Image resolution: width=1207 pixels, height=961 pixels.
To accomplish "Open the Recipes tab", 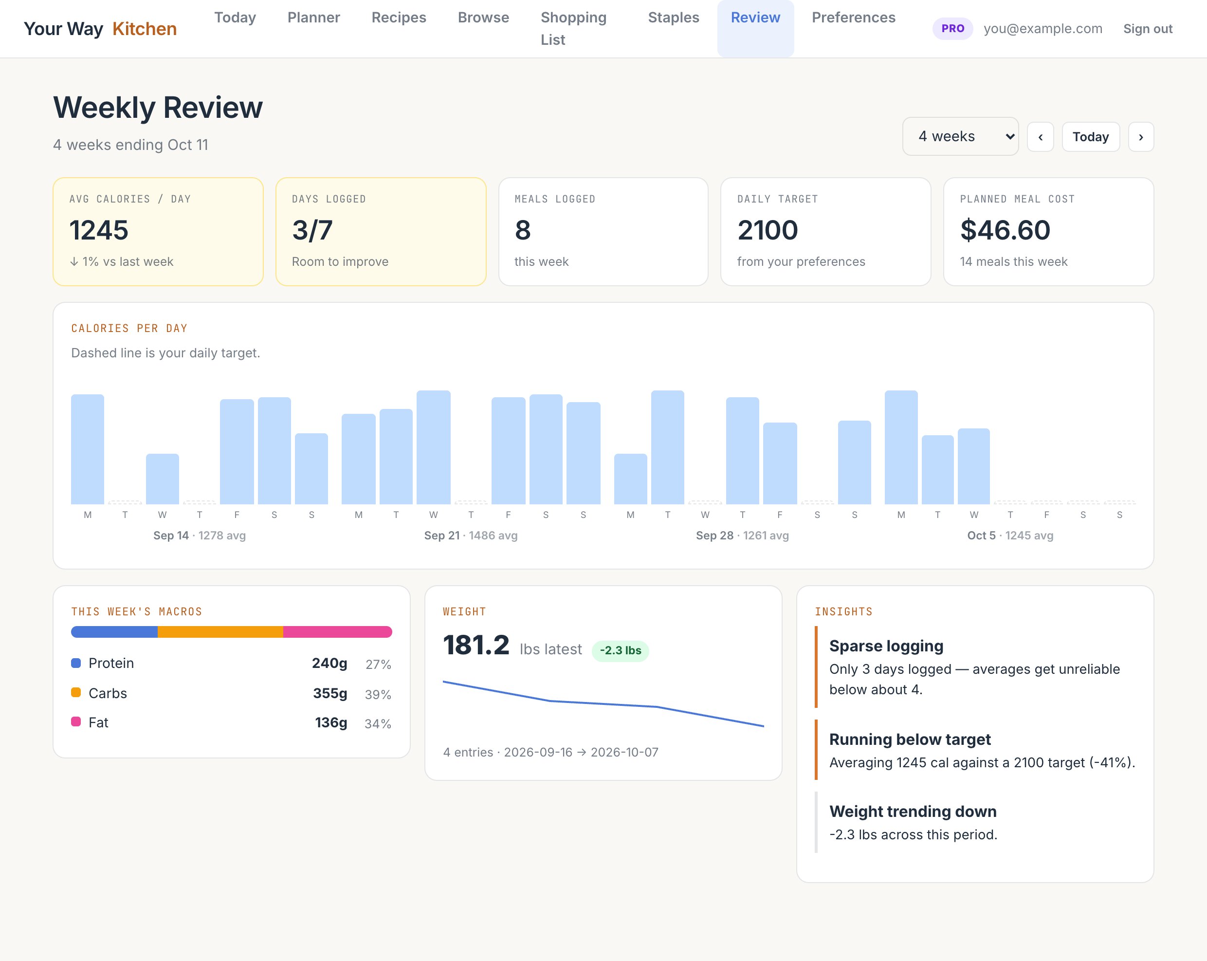I will coord(399,18).
